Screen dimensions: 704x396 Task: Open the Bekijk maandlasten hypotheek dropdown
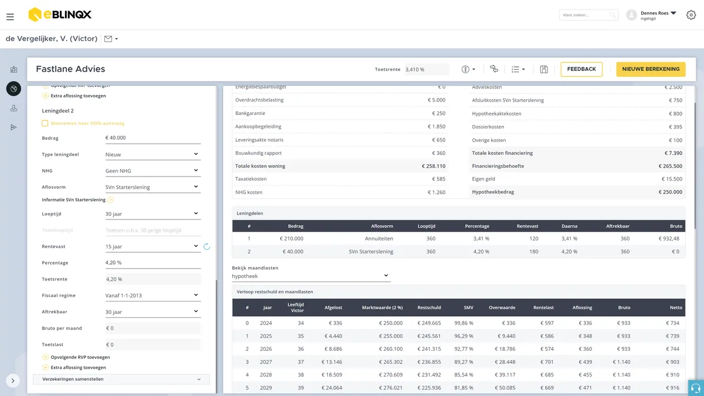click(x=311, y=276)
